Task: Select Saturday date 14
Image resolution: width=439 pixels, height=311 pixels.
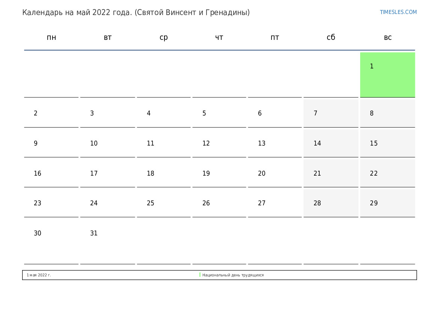Action: 330,143
